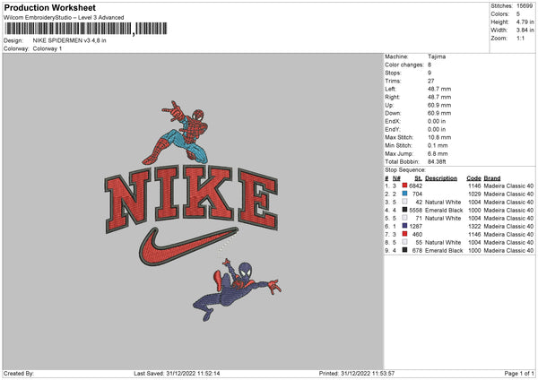Select the black swatch in stop row 4
This screenshot has height=380, width=538.
[x=404, y=210]
